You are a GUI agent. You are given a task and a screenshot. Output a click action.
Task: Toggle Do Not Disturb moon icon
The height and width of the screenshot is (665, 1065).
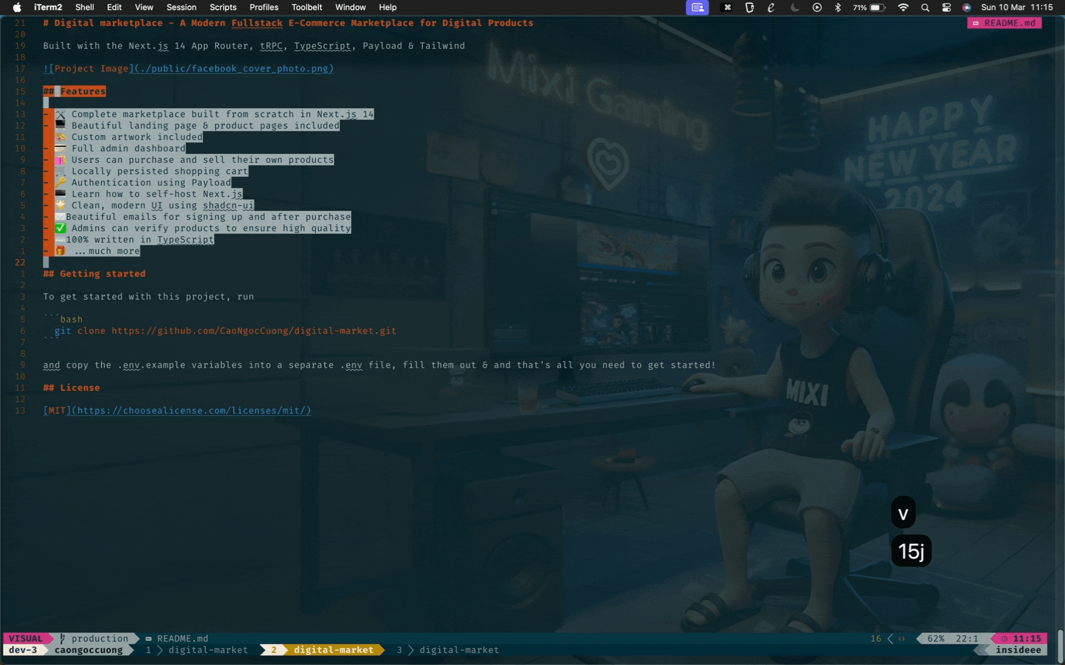tap(794, 8)
